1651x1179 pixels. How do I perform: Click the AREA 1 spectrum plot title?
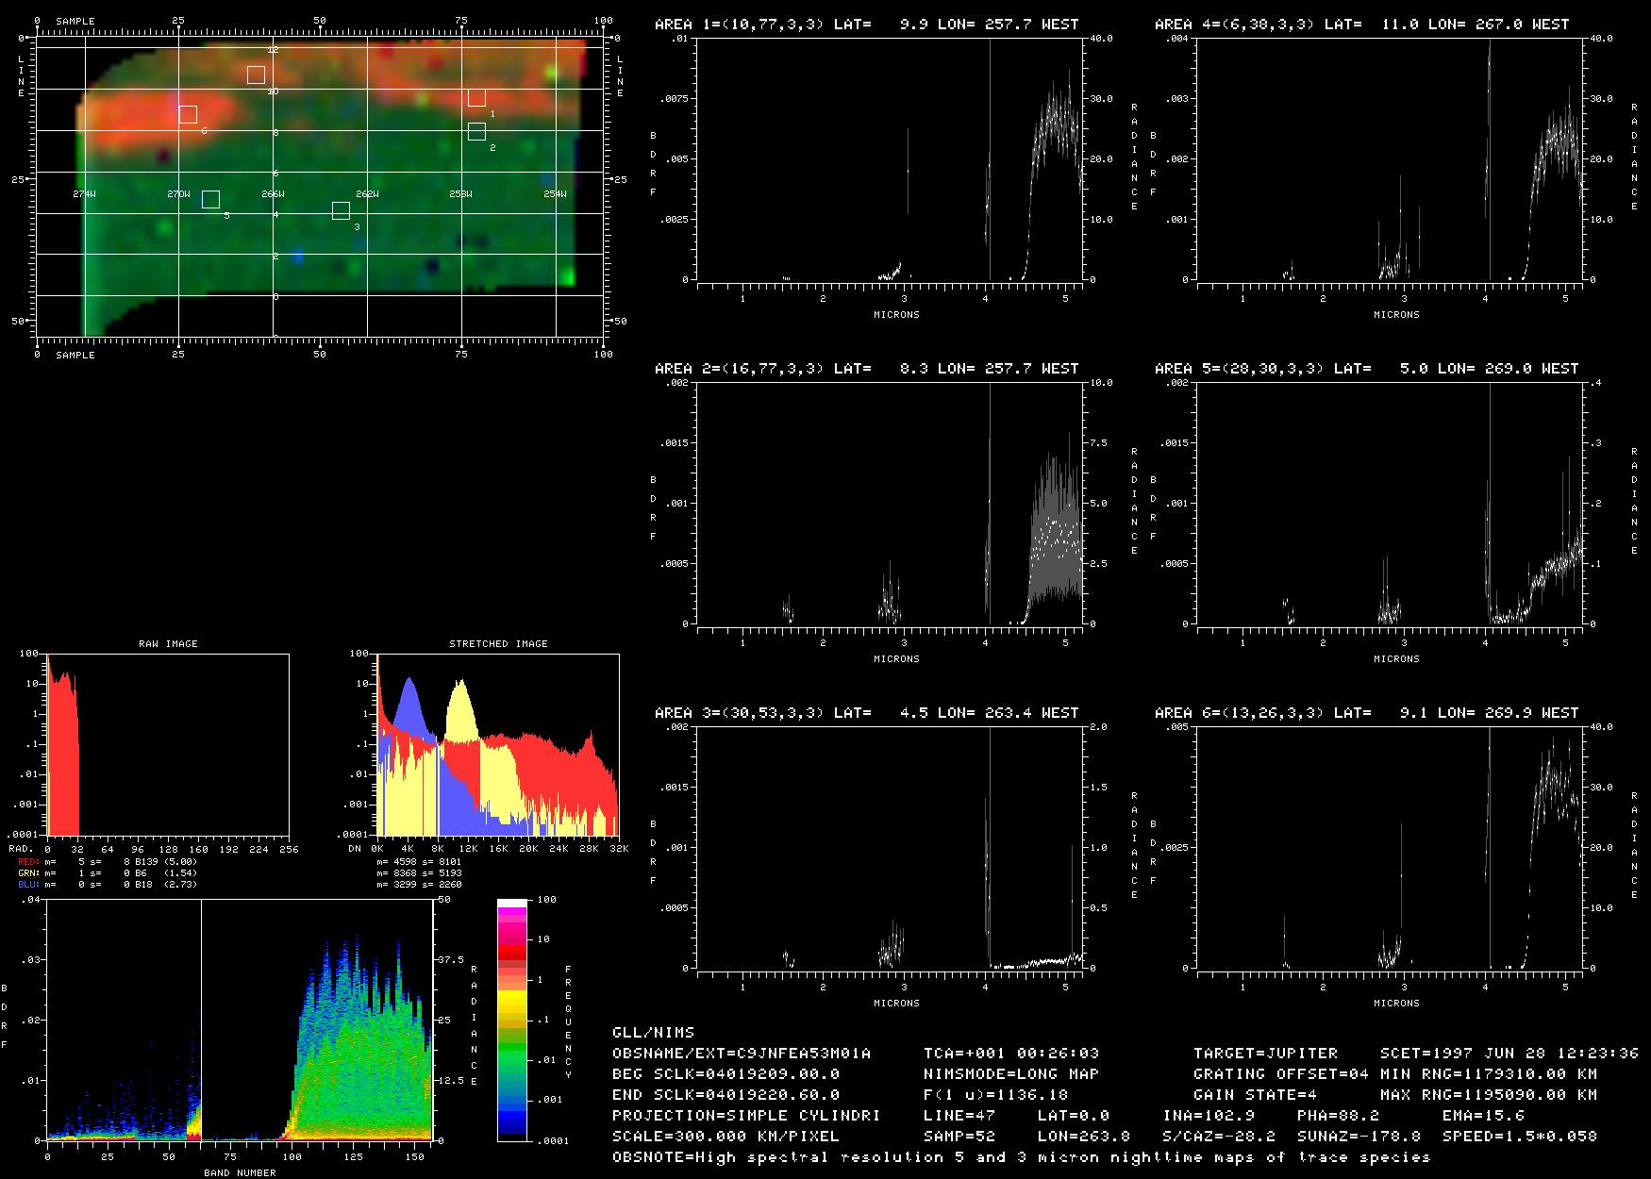click(x=866, y=25)
